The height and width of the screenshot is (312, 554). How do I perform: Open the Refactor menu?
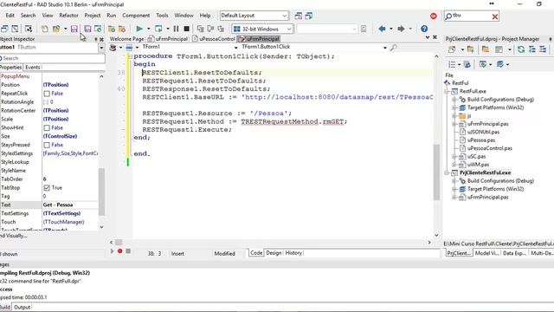pos(68,16)
